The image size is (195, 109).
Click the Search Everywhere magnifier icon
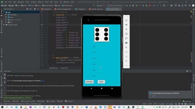[x=190, y=5]
